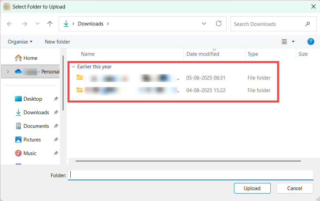This screenshot has width=320, height=201.
Task: Click the help question mark icon
Action: point(310,41)
